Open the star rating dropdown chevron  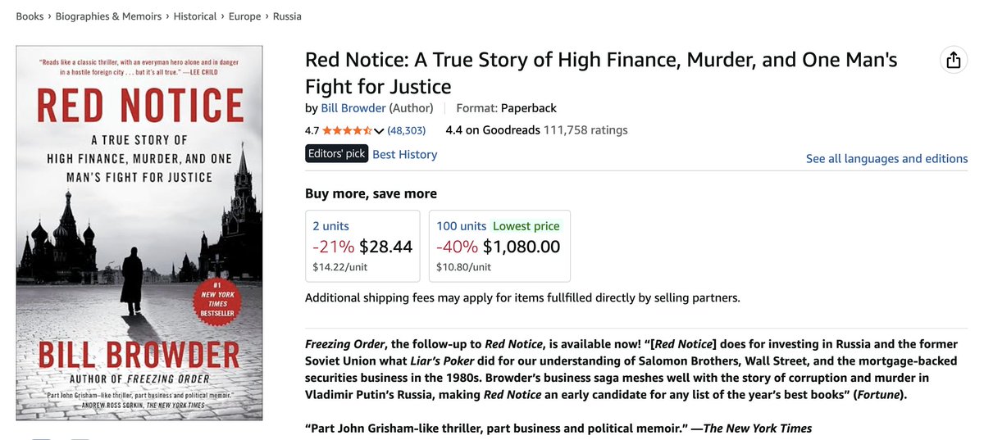pyautogui.click(x=379, y=130)
